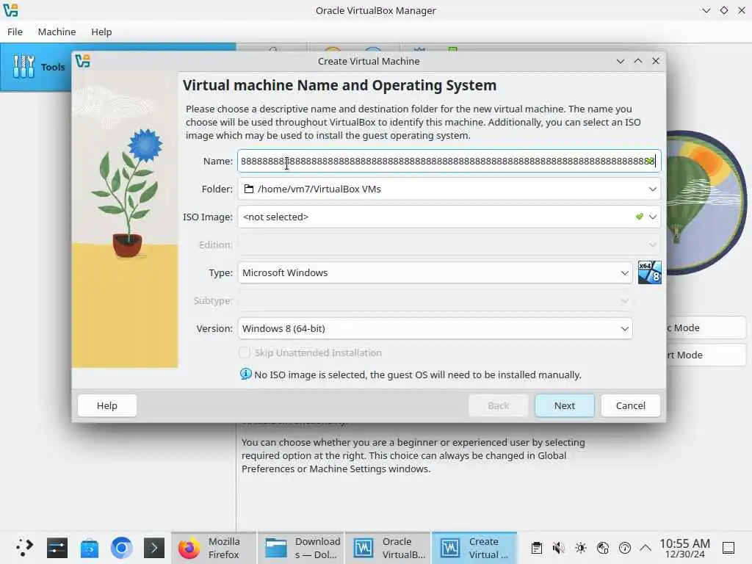Viewport: 752px width, 564px height.
Task: Open the Help menu in the menu bar
Action: pos(101,32)
